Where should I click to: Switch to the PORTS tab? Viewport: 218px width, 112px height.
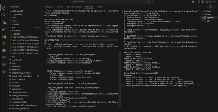[99, 7]
